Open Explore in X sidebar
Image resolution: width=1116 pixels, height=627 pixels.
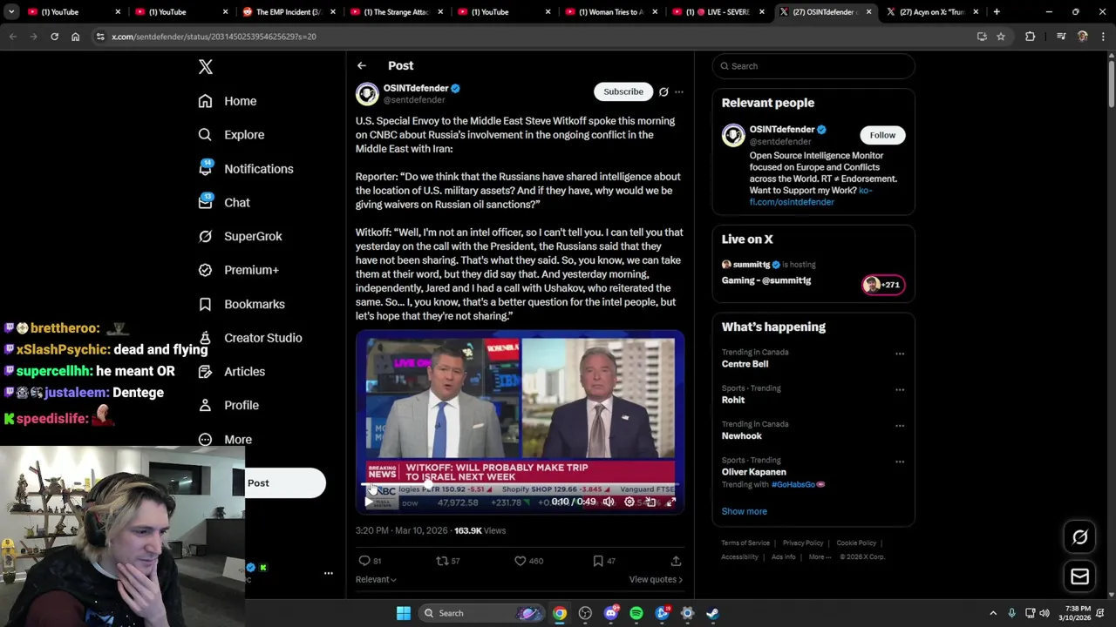(x=231, y=135)
